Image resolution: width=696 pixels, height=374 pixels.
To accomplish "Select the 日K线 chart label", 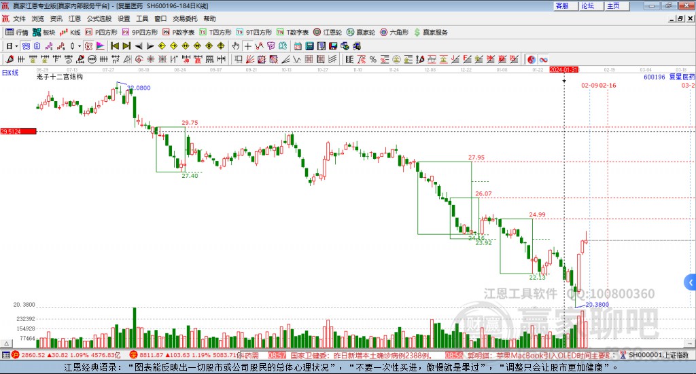I will [10, 73].
